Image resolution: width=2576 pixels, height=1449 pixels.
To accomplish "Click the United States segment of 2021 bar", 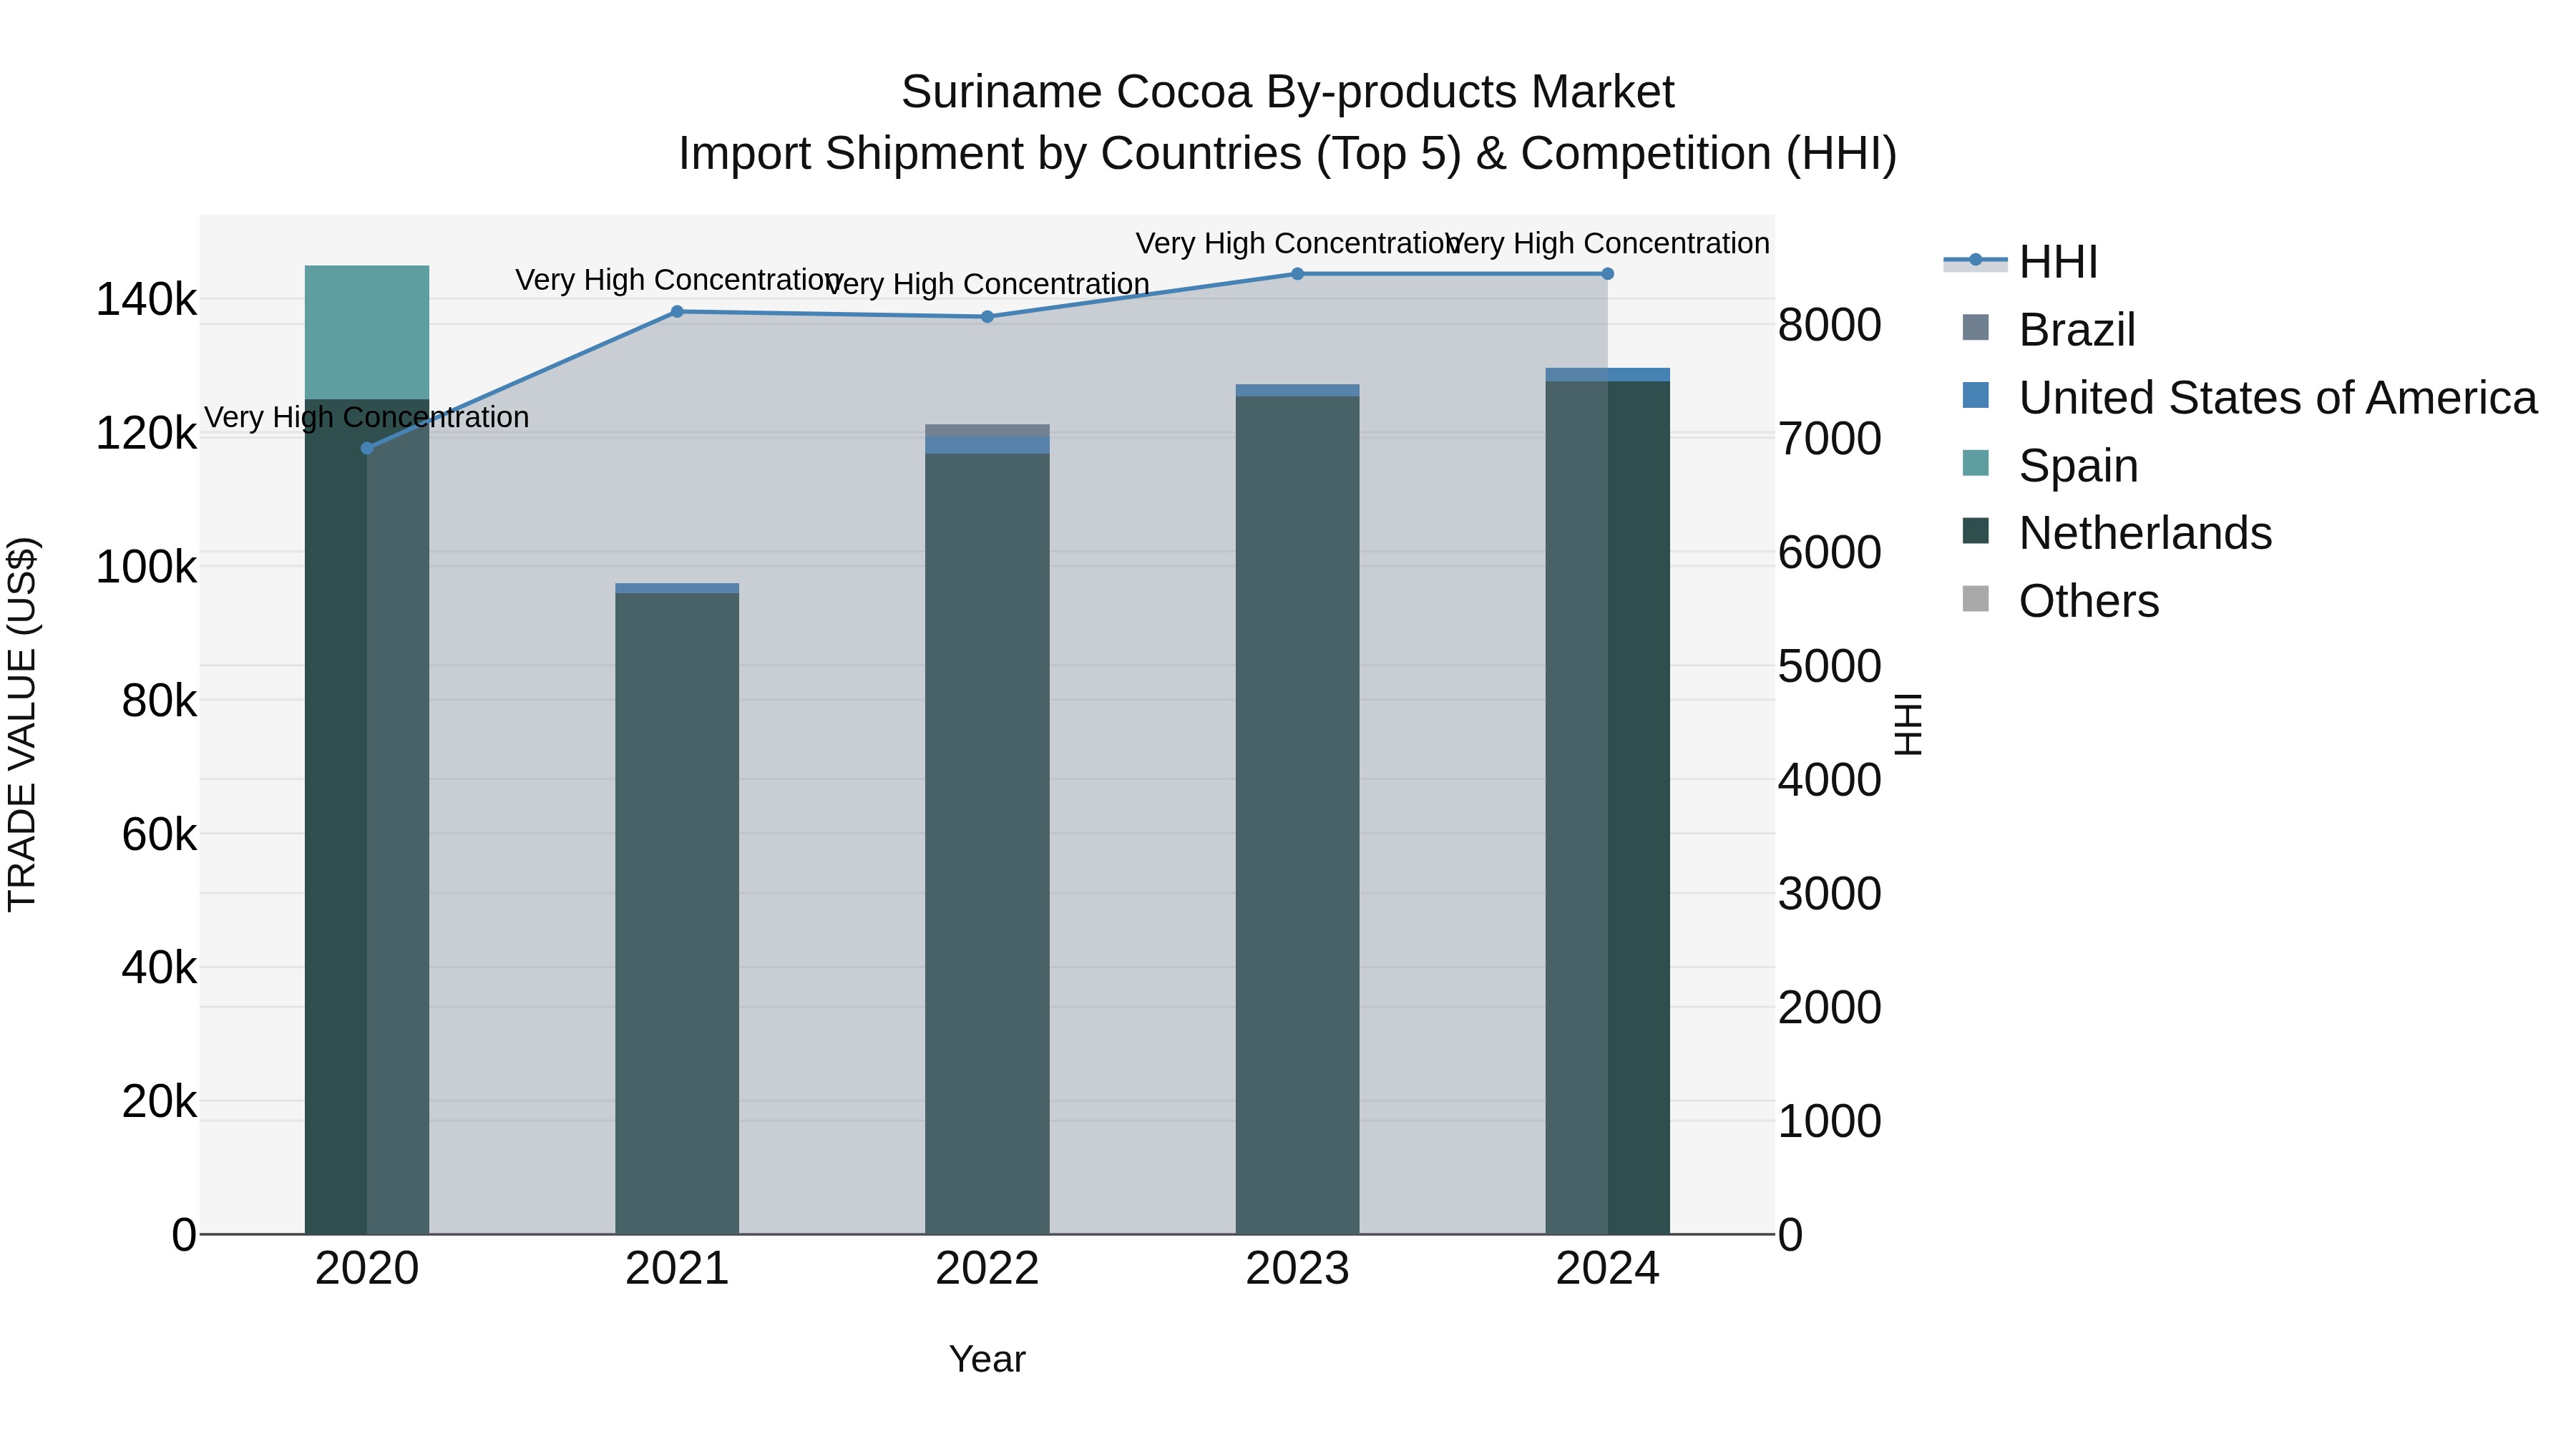I will 677,589.
